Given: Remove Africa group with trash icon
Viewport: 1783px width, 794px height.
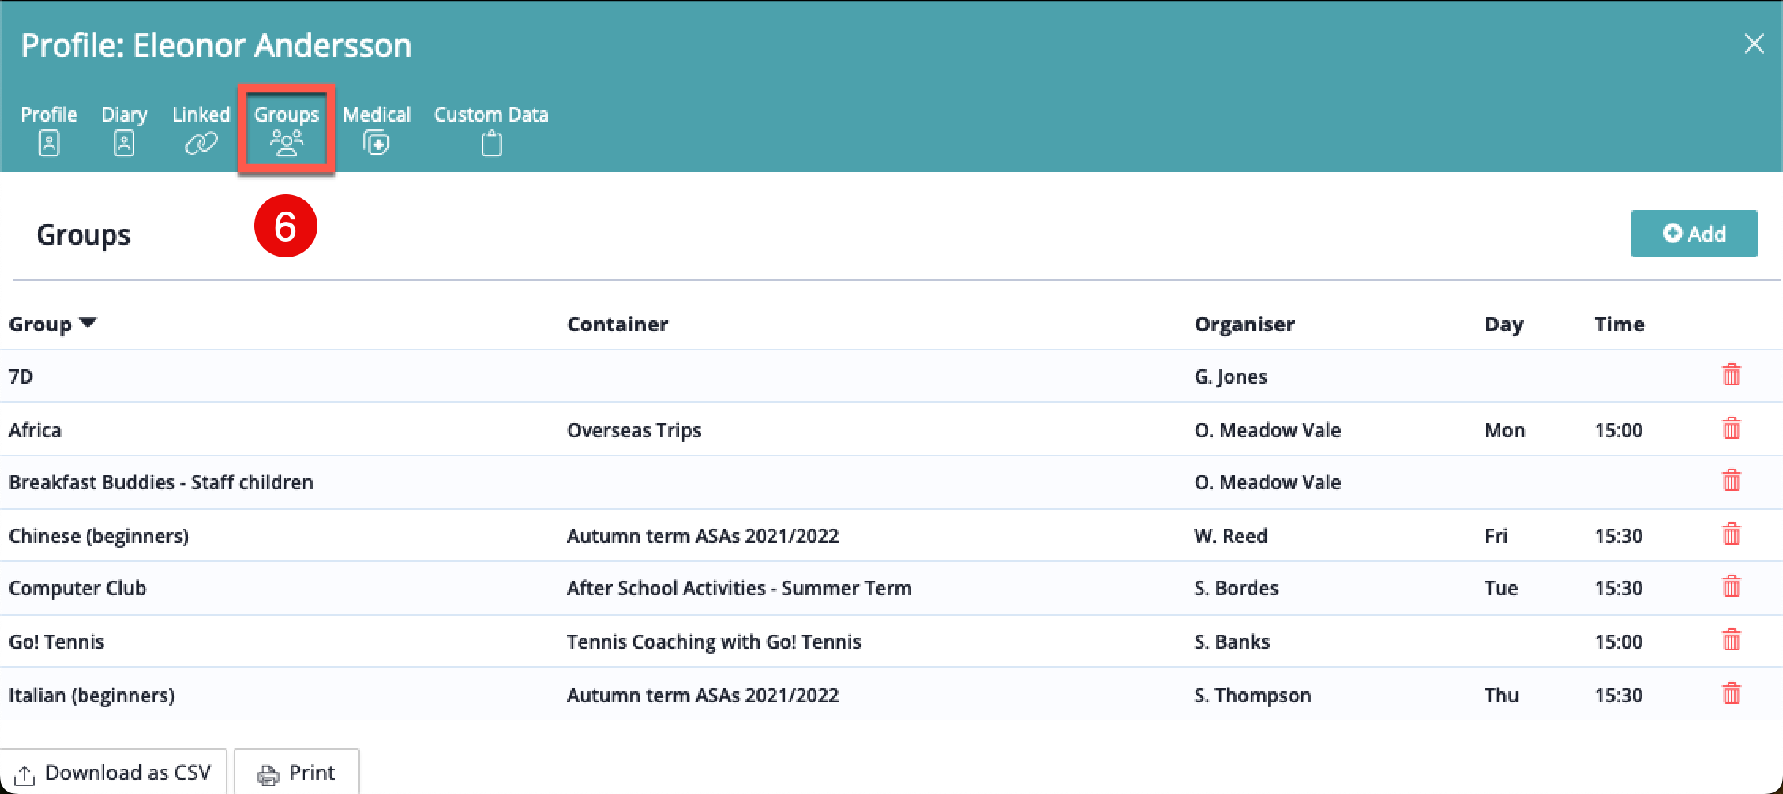Looking at the screenshot, I should click(x=1731, y=429).
